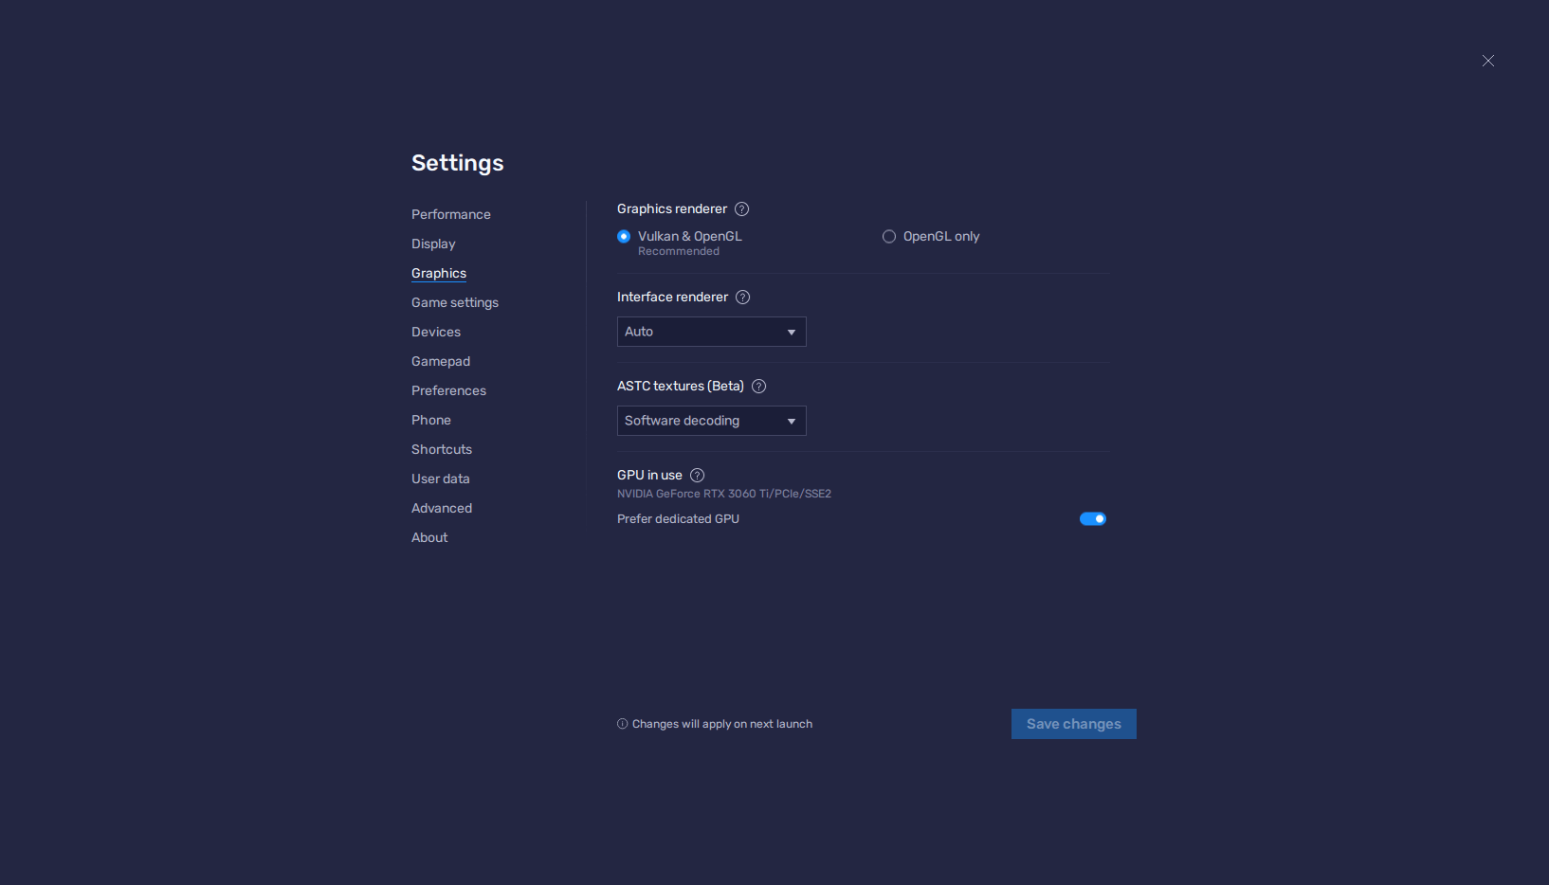1549x885 pixels.
Task: Click the Prefer dedicated GPU label
Action: click(678, 519)
